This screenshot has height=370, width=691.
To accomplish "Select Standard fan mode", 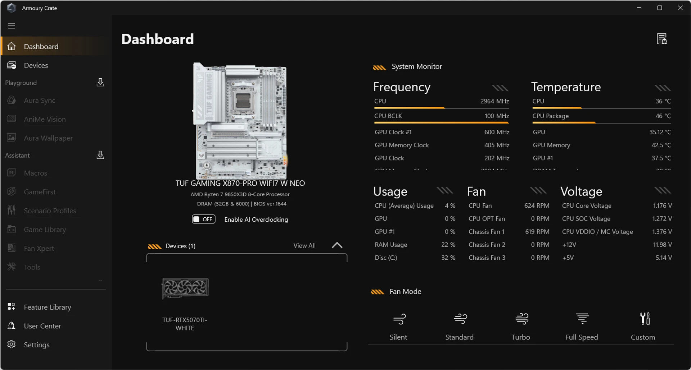I will coord(460,327).
